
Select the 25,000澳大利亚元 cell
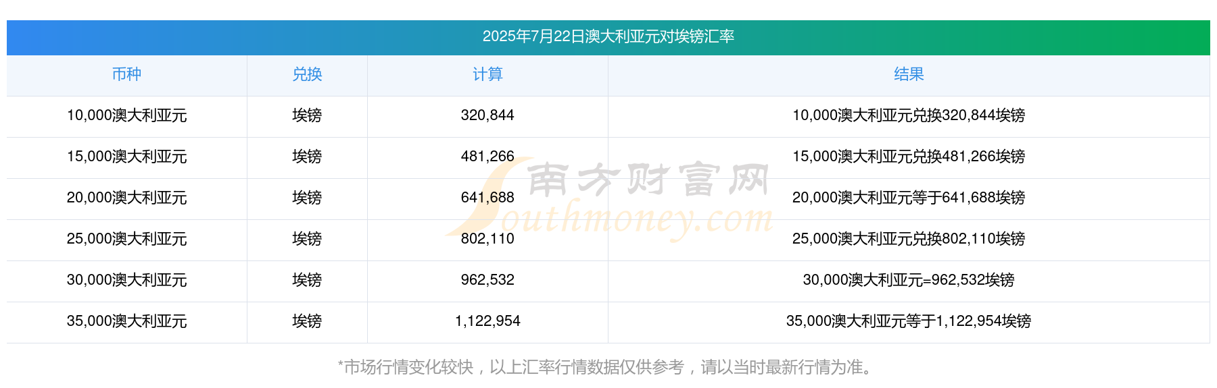(x=126, y=239)
